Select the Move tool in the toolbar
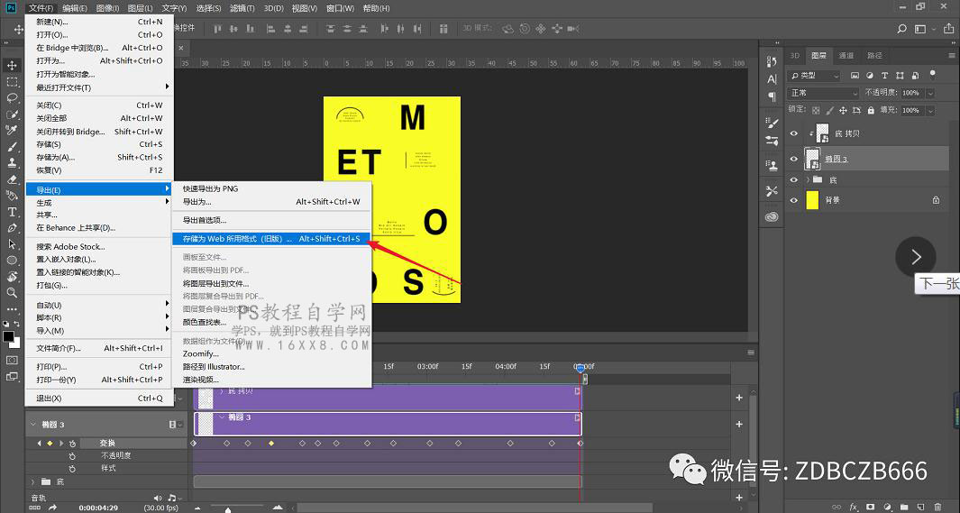Image resolution: width=960 pixels, height=513 pixels. pos(13,66)
